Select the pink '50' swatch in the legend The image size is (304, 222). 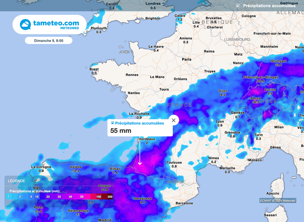[82, 197]
